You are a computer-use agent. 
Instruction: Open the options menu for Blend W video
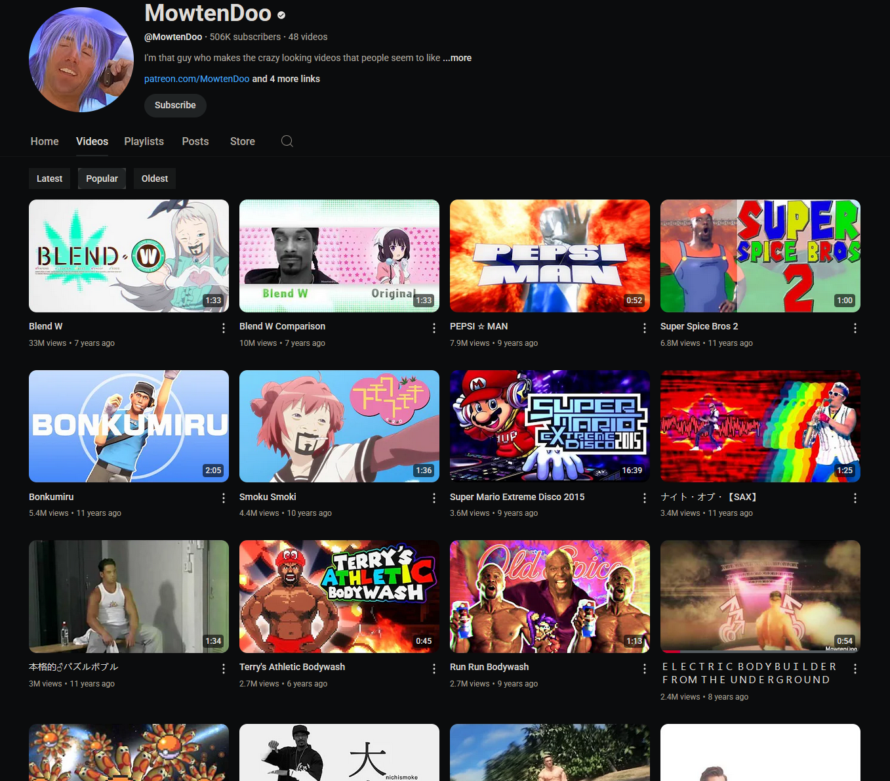[224, 327]
